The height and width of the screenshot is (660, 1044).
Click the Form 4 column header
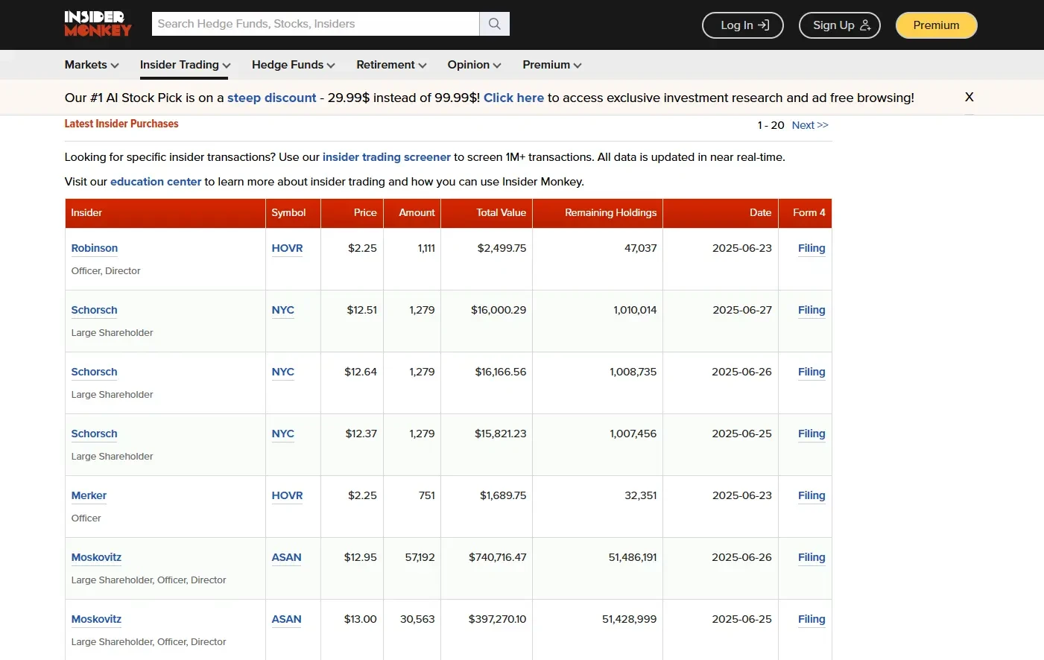coord(805,213)
